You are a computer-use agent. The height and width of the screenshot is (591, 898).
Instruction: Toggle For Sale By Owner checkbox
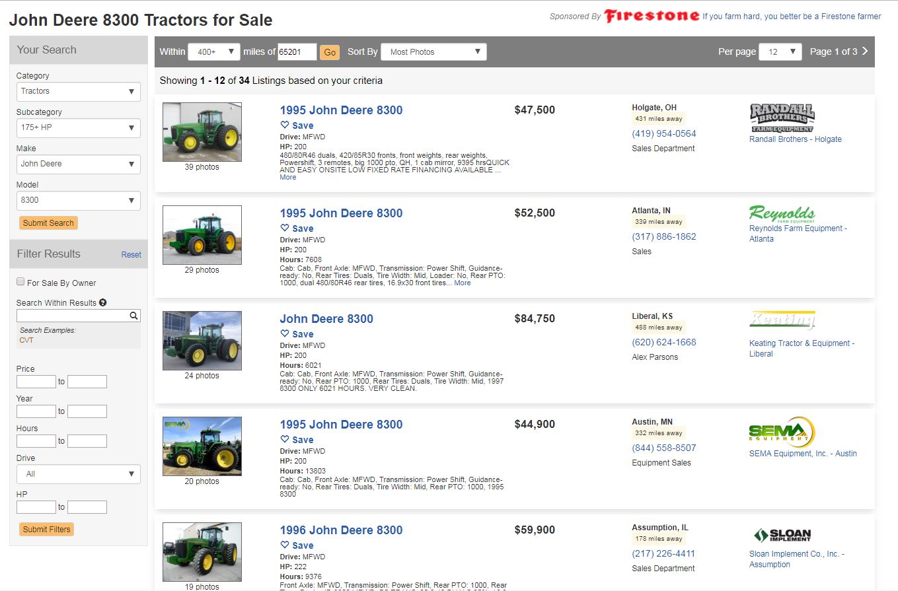pos(20,282)
